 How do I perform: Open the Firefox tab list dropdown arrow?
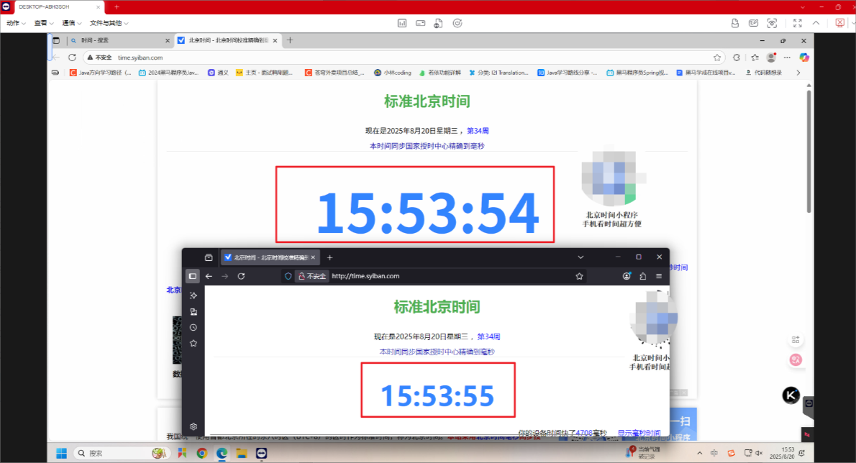[580, 257]
